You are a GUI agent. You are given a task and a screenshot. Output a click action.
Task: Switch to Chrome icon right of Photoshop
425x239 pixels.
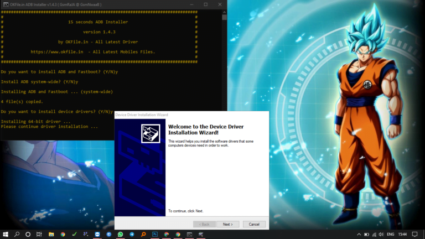167,234
